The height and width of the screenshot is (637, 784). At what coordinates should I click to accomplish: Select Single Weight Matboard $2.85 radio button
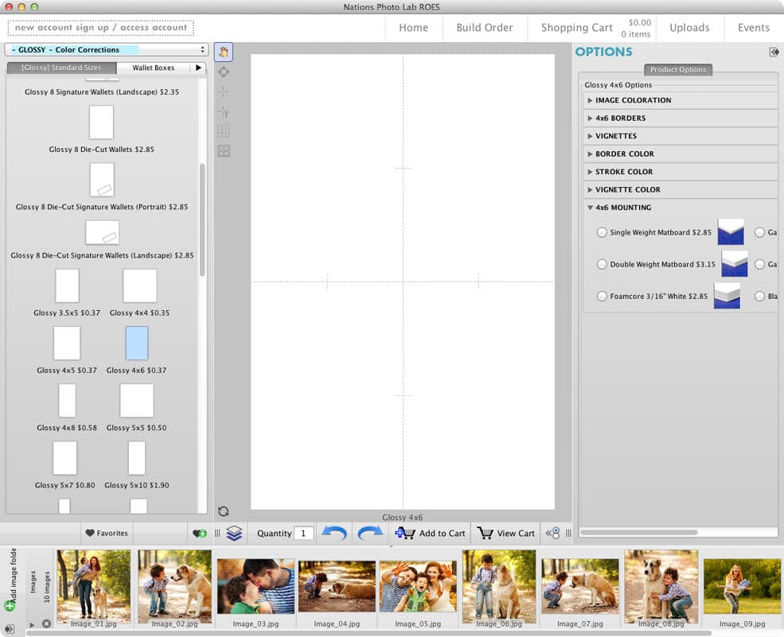(x=602, y=232)
